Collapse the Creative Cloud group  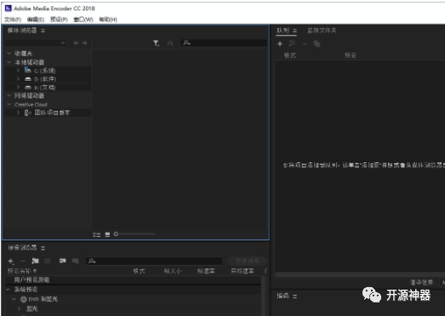point(9,104)
